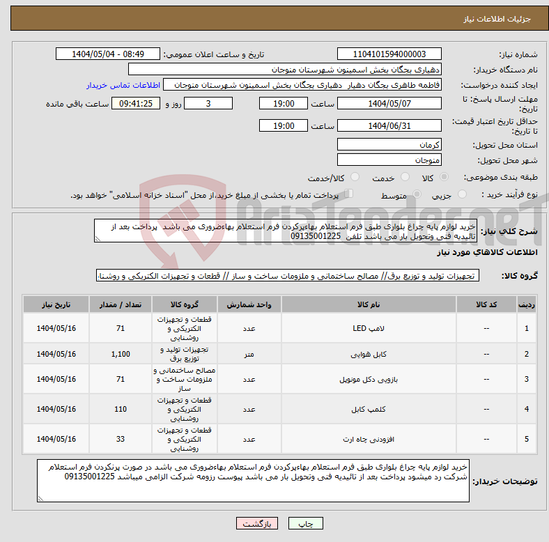Click the افزودنی چاه ارت item name
The image size is (549, 542).
pos(369,439)
